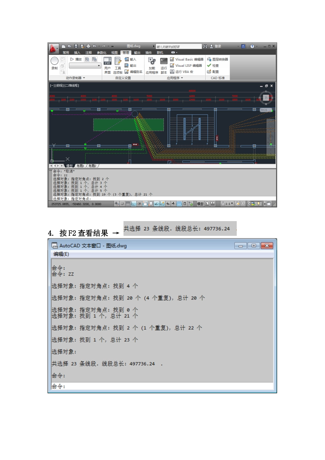325x460 pixels.
Task: Click the Save As icon in quick access toolbar
Action: 82,46
